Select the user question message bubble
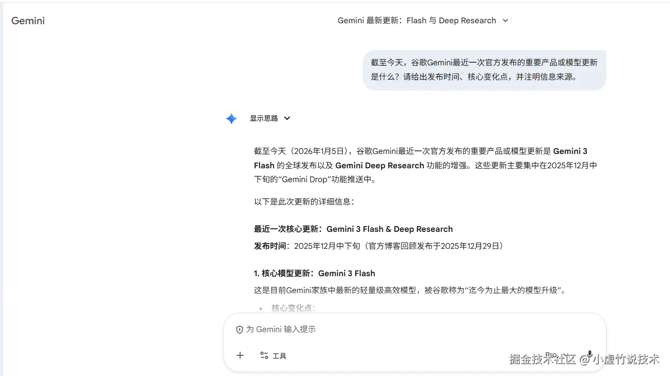The width and height of the screenshot is (670, 376). 485,70
